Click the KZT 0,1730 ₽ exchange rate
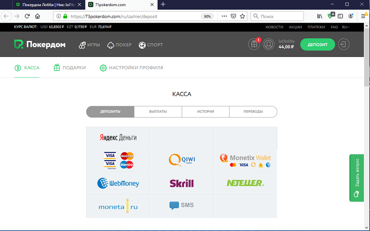Screen dimensions: 370x231 click(x=77, y=27)
